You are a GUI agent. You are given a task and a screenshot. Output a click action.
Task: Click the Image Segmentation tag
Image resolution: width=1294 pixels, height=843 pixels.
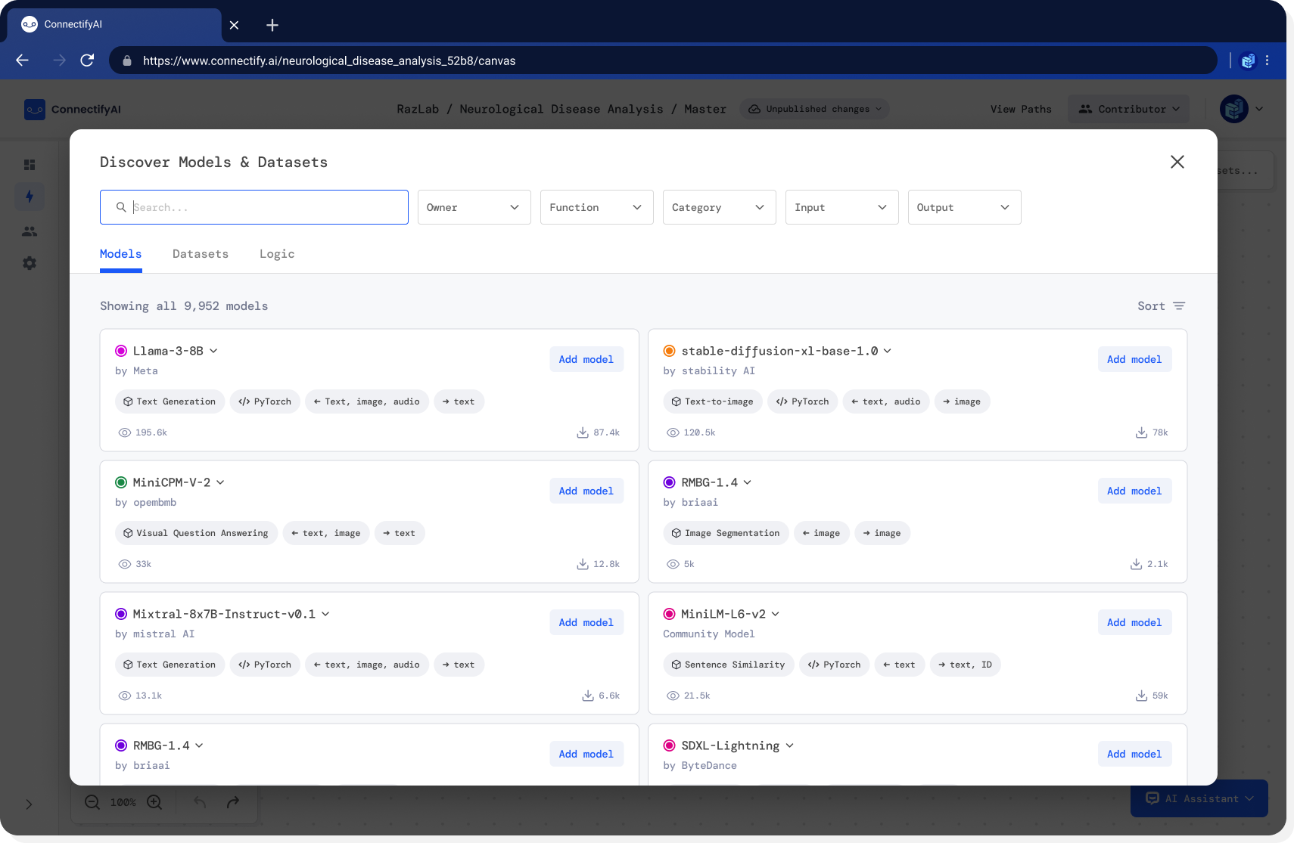point(726,533)
